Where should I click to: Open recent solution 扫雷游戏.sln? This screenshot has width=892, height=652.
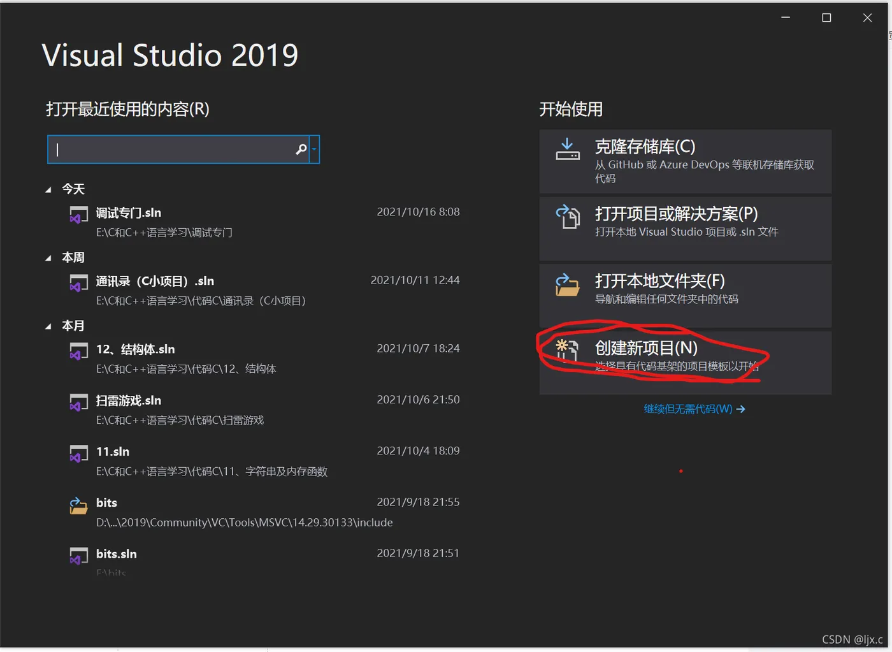point(264,410)
